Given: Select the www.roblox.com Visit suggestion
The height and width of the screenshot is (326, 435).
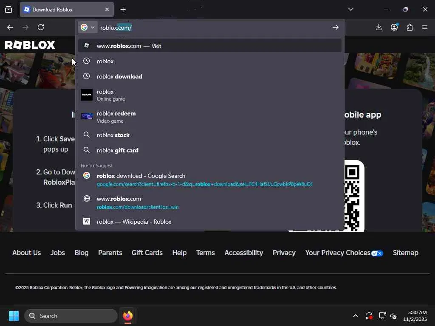Looking at the screenshot, I should click(210, 46).
